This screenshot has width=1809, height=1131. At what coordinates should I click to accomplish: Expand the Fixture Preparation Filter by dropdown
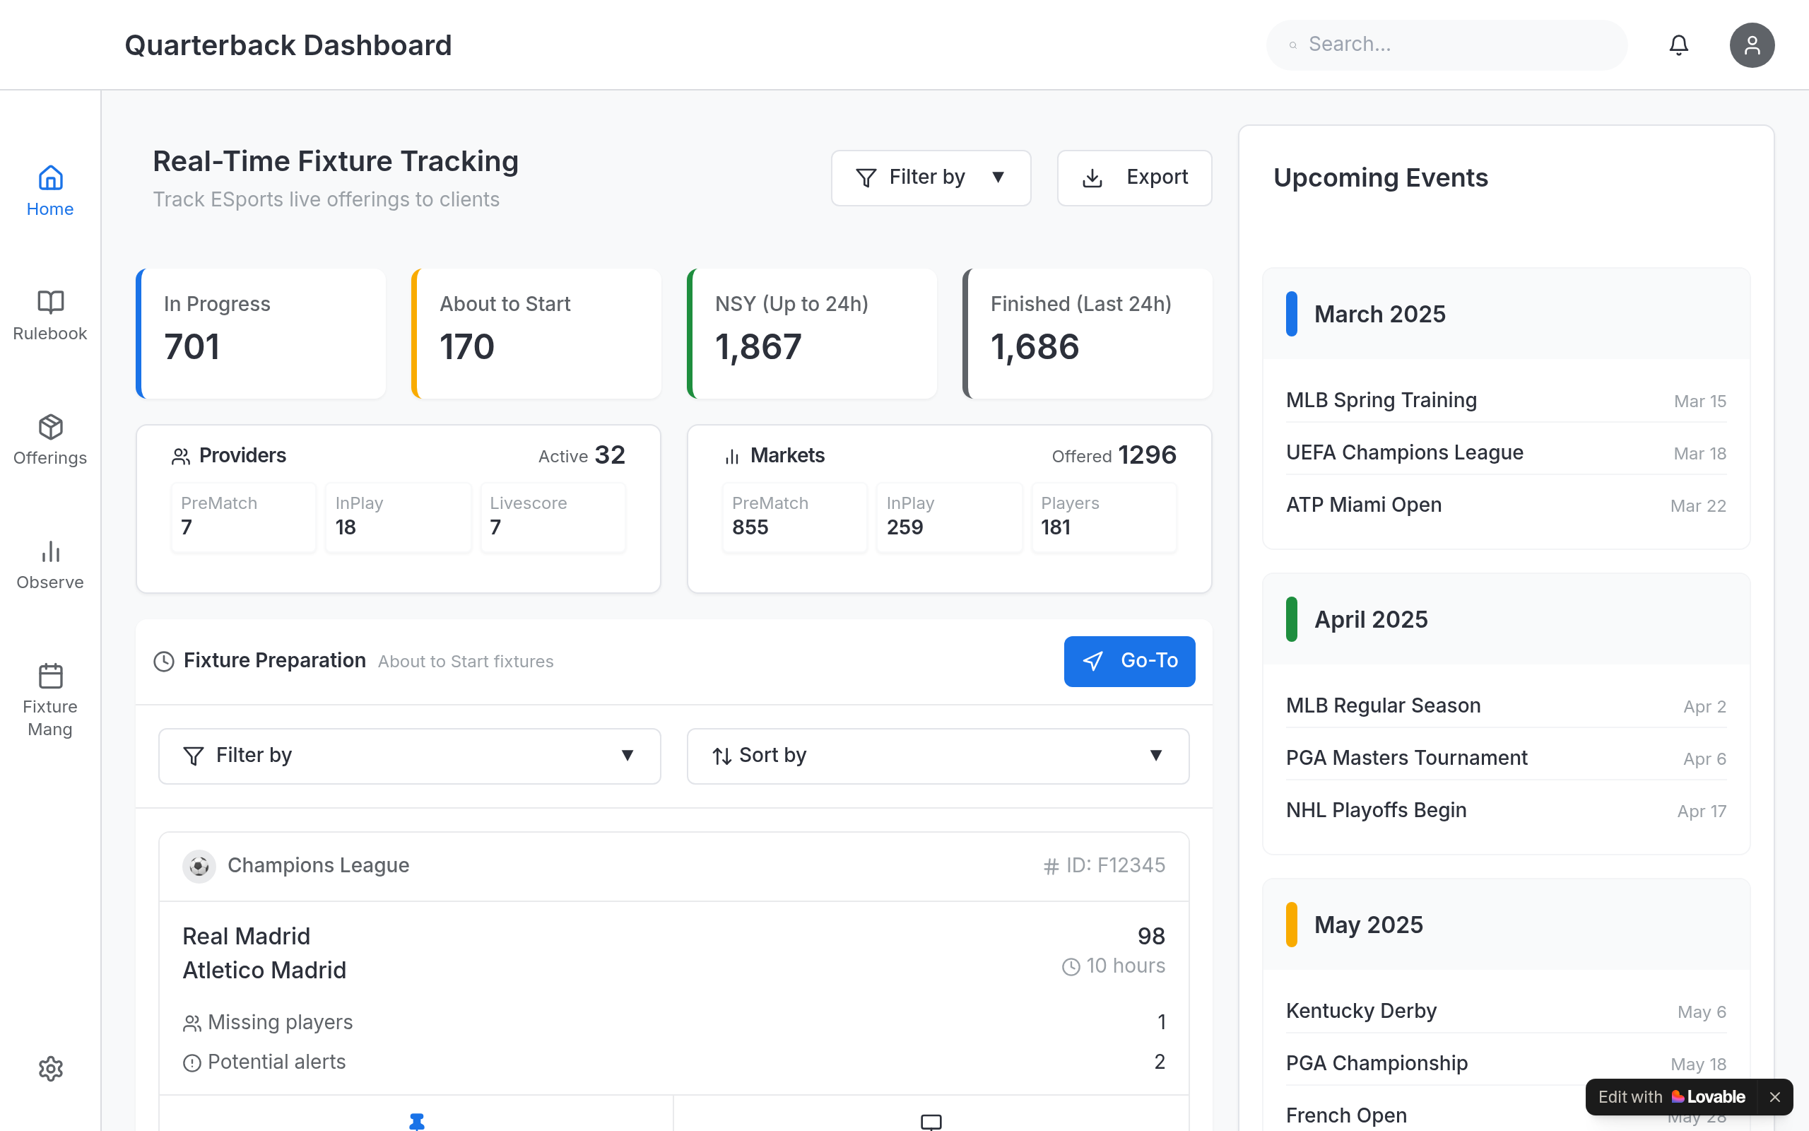click(410, 756)
